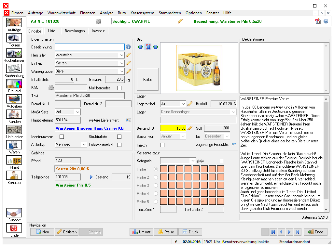Edit Einheit via its pencil icon

tap(128, 63)
